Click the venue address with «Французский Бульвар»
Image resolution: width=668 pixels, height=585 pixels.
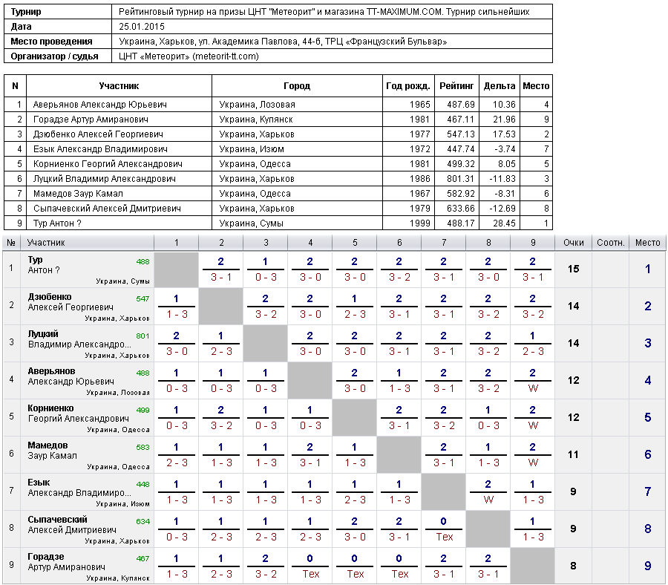pyautogui.click(x=283, y=42)
